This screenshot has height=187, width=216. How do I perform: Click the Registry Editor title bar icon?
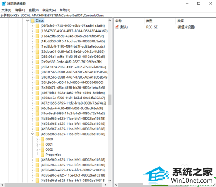3,3
